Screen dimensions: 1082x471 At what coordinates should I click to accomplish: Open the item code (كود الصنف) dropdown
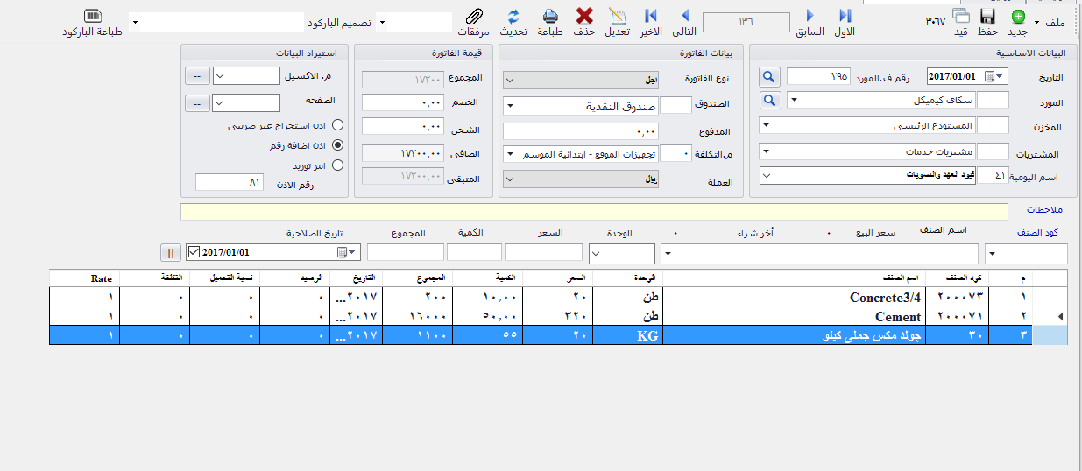point(993,253)
